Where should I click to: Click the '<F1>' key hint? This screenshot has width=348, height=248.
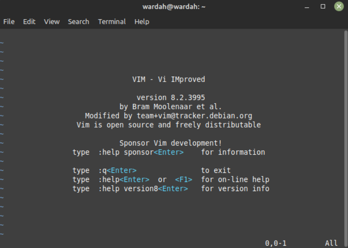[x=183, y=179]
